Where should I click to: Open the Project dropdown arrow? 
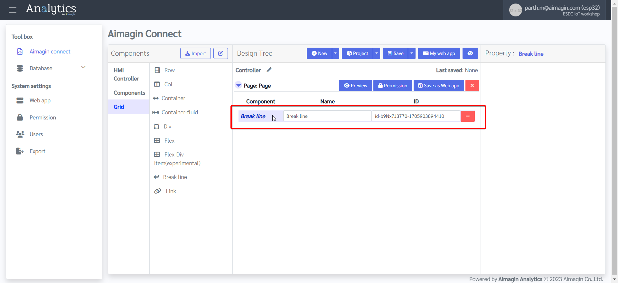tap(377, 53)
